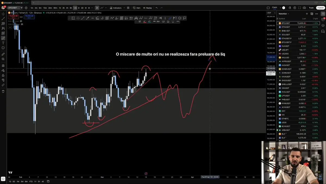Switch to the 3D timeframe

pos(82,8)
